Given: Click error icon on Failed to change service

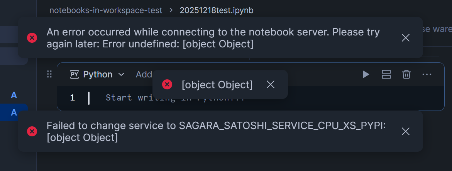Looking at the screenshot, I should (x=32, y=131).
